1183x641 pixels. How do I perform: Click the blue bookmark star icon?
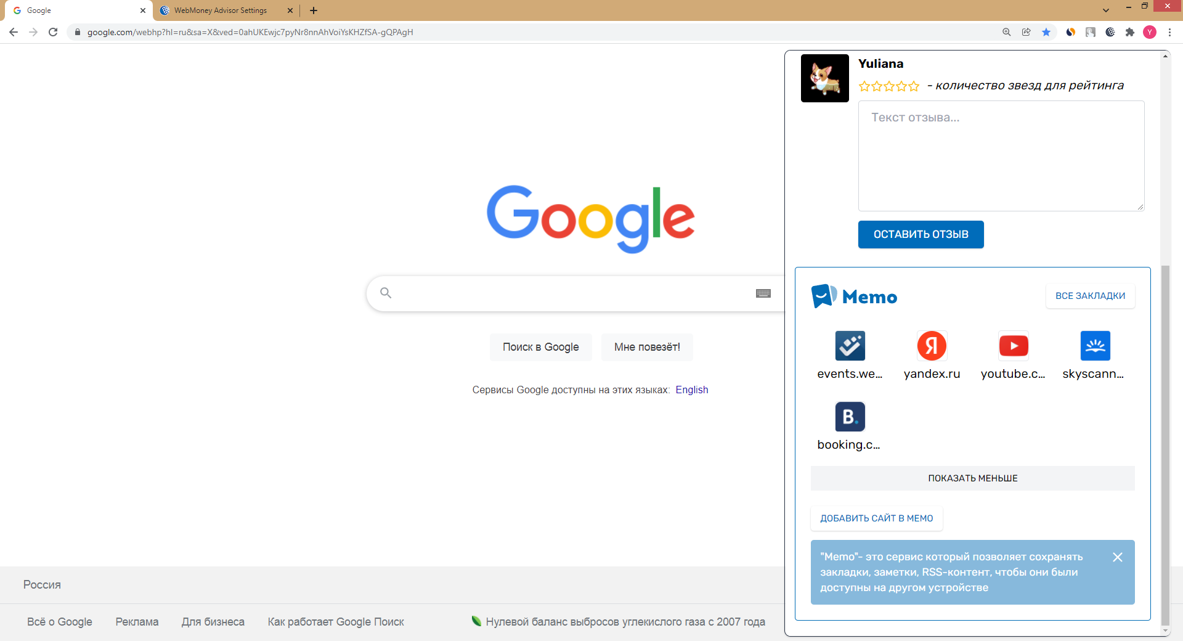coord(1046,32)
